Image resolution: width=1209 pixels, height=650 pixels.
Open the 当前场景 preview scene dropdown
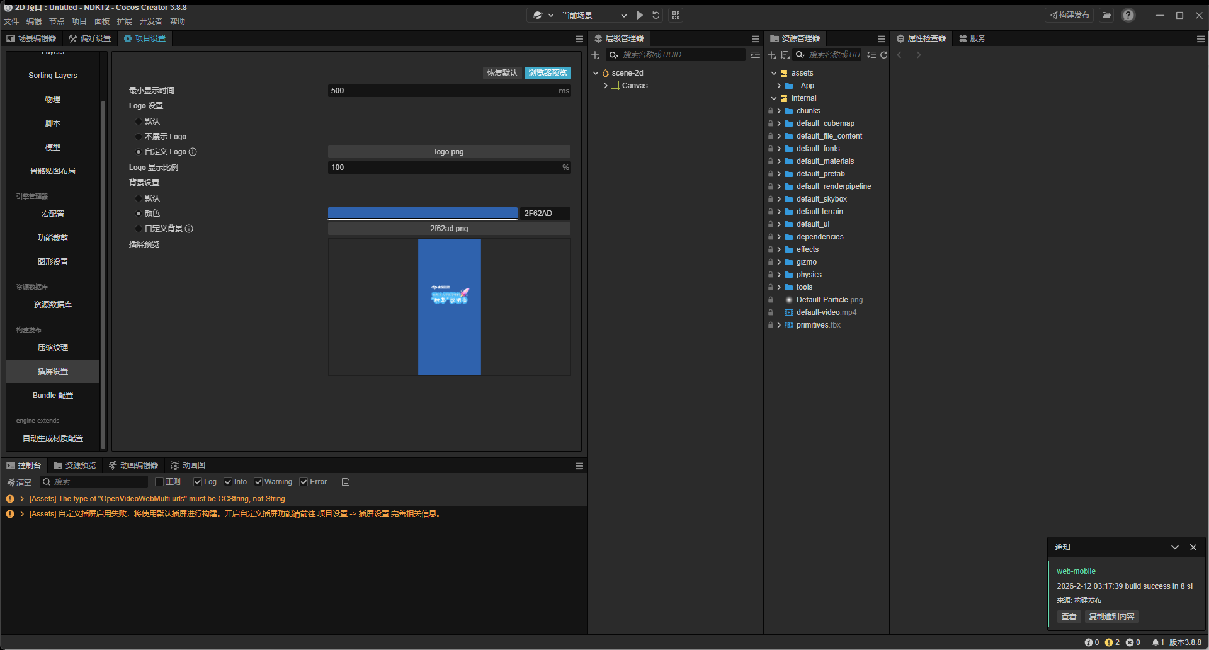pyautogui.click(x=594, y=15)
